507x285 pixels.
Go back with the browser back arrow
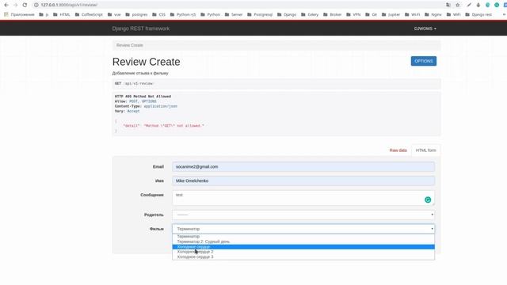(6, 5)
